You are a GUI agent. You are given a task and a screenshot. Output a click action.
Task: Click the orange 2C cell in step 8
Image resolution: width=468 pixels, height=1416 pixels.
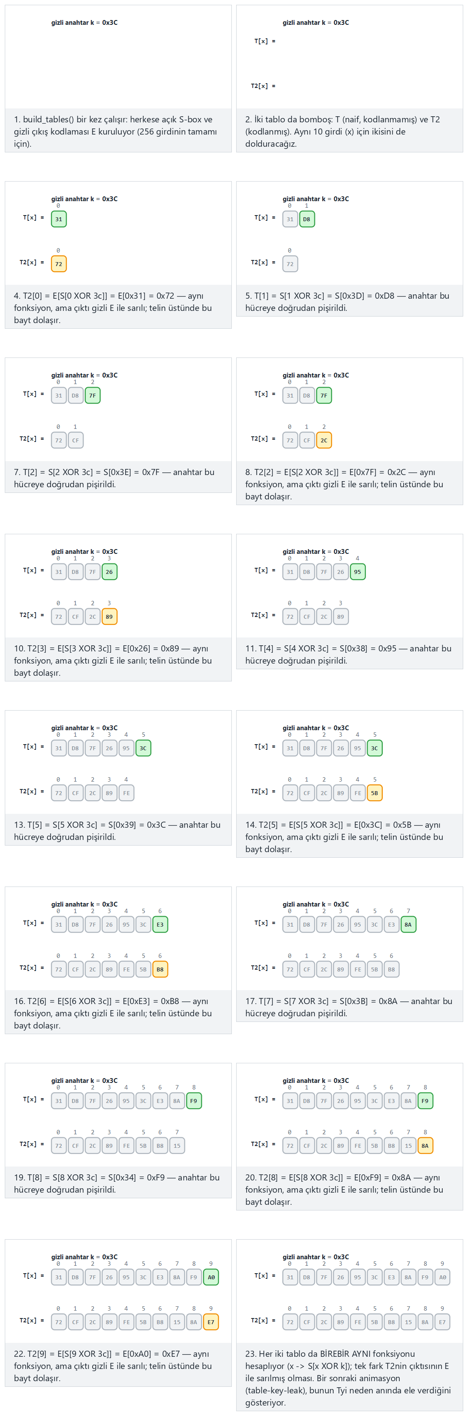(324, 440)
